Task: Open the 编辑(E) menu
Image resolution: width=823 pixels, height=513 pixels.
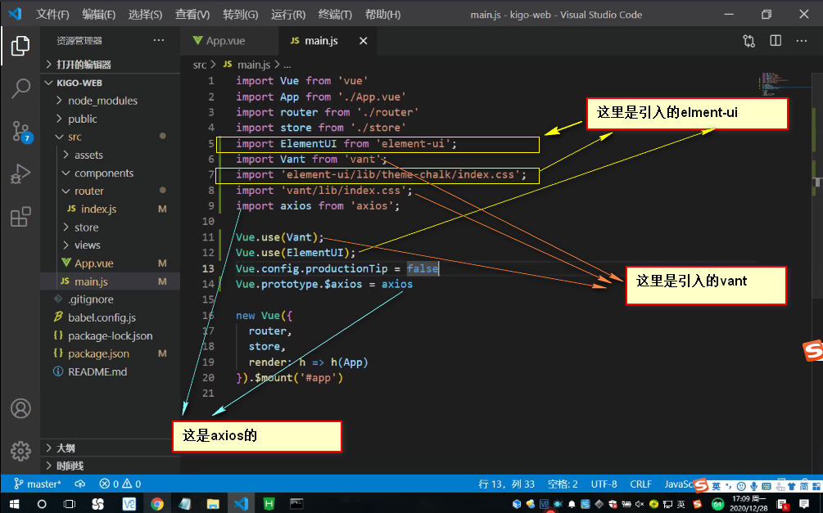Action: (98, 15)
